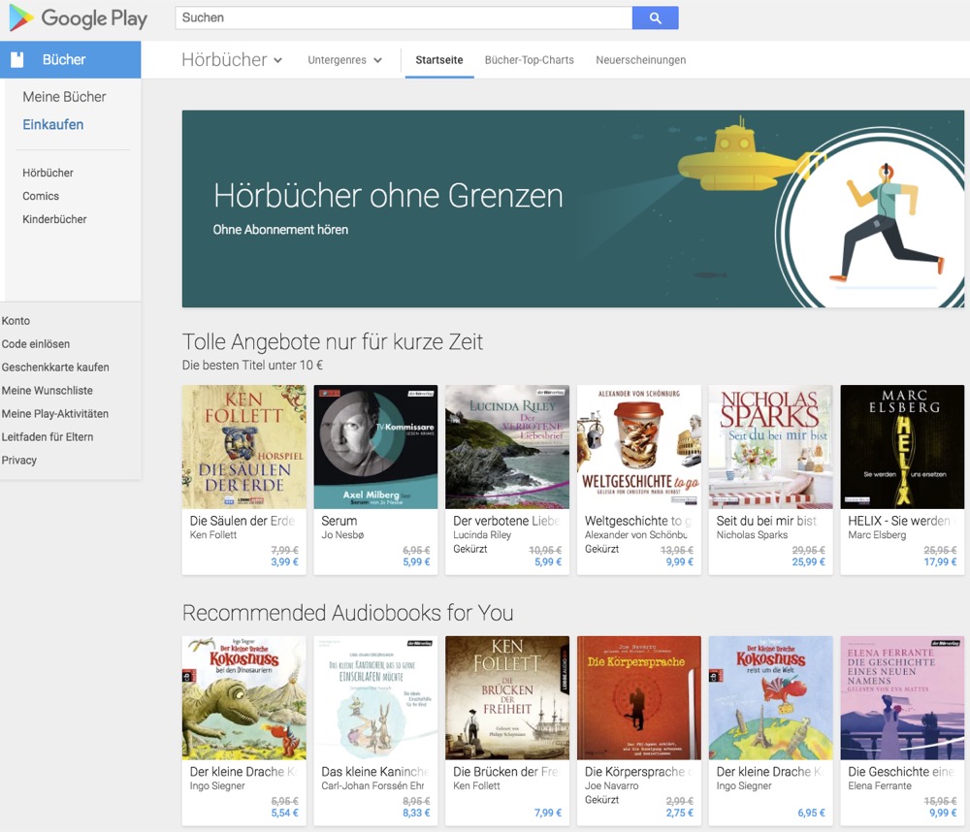Switch to the Bücher-Top-Charts tab
The height and width of the screenshot is (832, 970).
529,60
